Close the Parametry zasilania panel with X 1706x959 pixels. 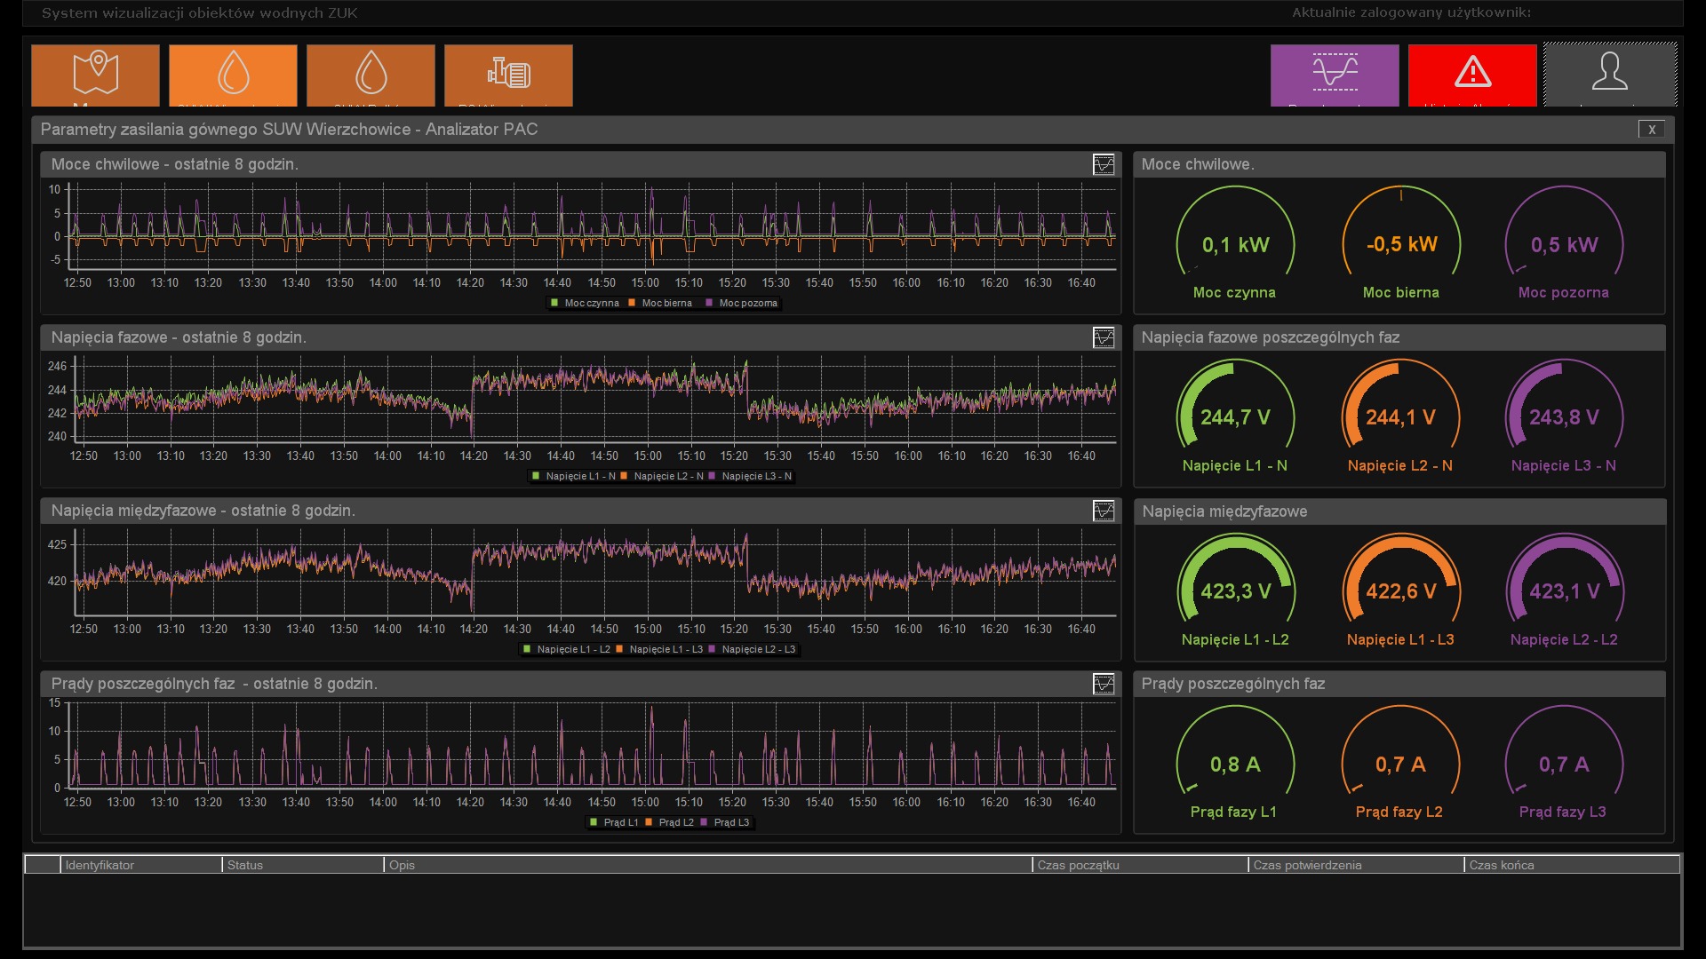click(1652, 130)
